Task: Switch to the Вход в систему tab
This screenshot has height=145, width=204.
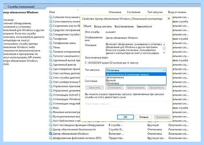Action: pos(103,27)
